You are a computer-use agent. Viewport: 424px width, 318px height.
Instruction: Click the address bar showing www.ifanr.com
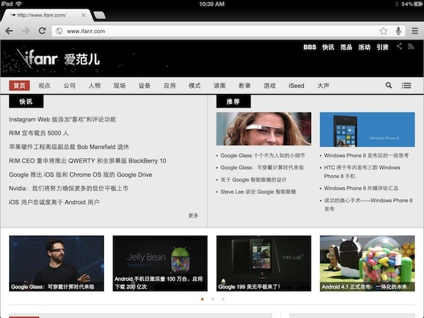pyautogui.click(x=219, y=31)
